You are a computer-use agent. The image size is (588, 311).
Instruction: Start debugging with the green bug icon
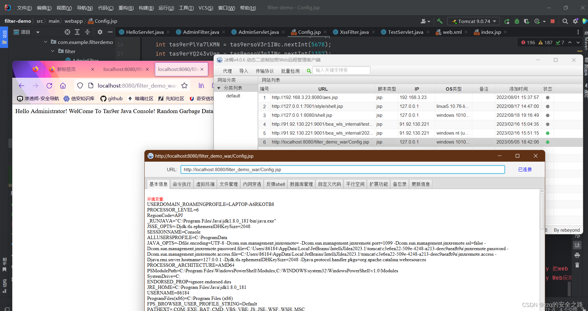[517, 21]
